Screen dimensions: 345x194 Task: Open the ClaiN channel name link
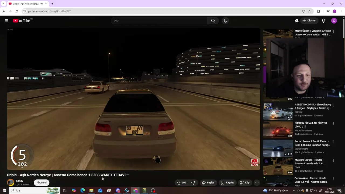20,181
